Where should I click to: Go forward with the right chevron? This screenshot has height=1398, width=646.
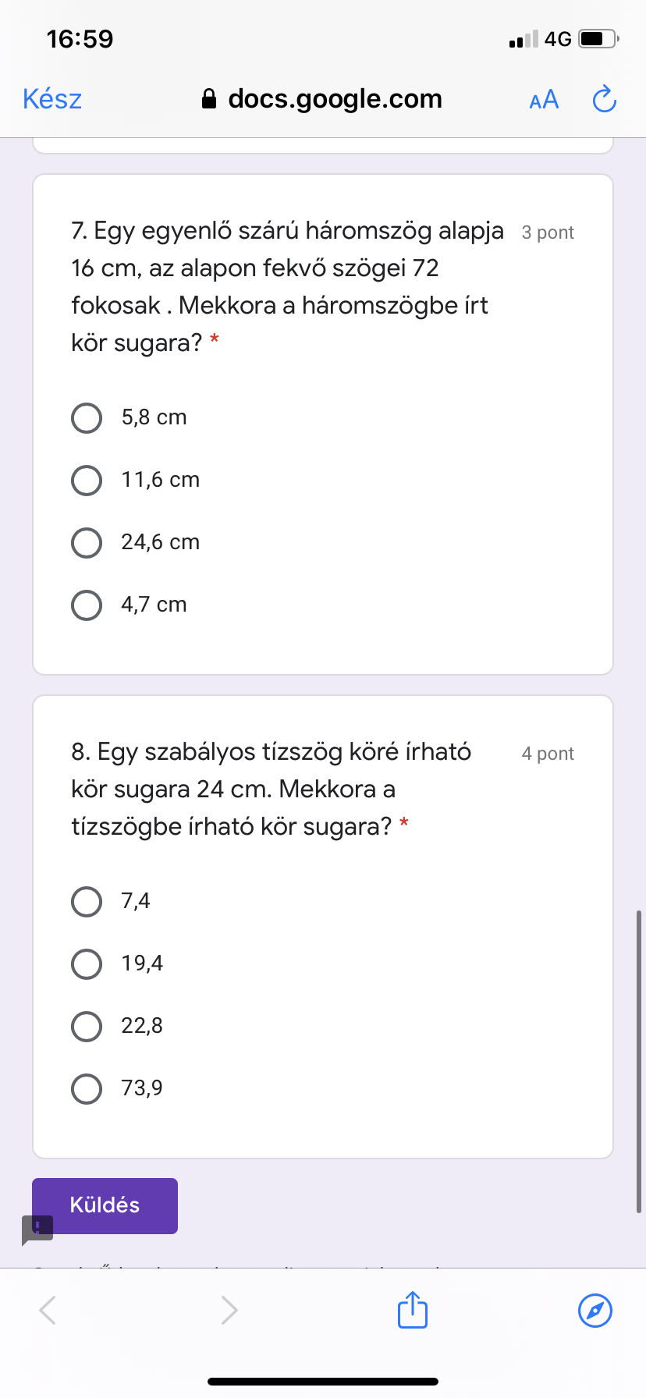[x=229, y=1310]
